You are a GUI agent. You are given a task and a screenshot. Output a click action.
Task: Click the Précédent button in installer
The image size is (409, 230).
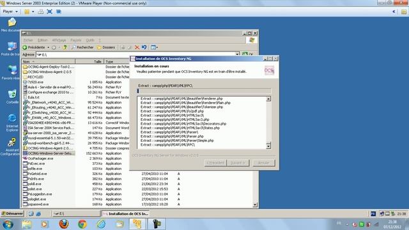[215, 163]
